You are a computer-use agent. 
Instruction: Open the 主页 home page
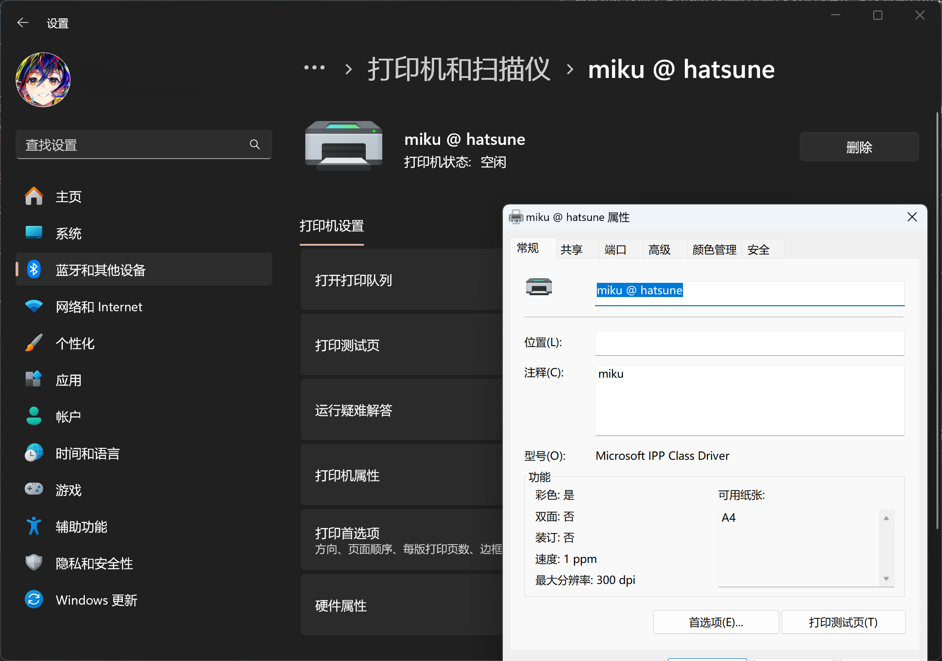coord(143,197)
